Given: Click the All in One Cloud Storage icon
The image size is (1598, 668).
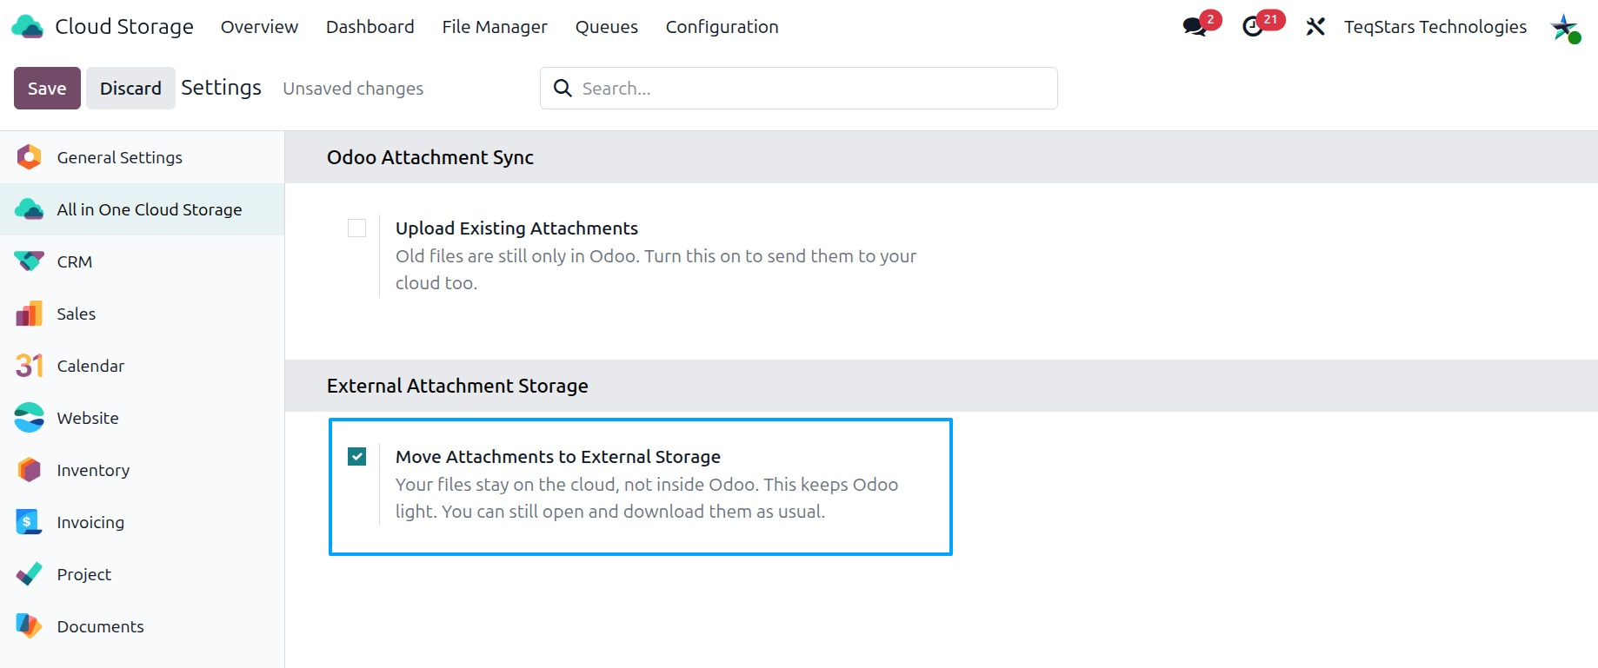Looking at the screenshot, I should [29, 209].
